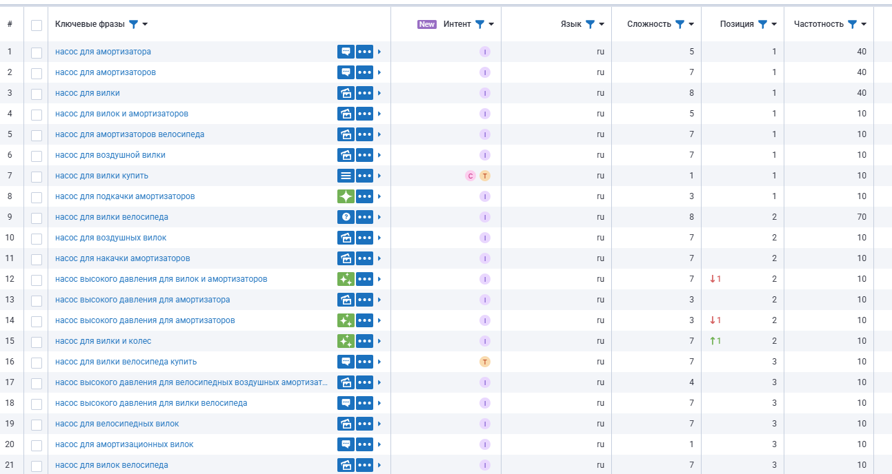Click green sparkle icon for 'насос для вилки и колес'
Image resolution: width=892 pixels, height=474 pixels.
[346, 341]
